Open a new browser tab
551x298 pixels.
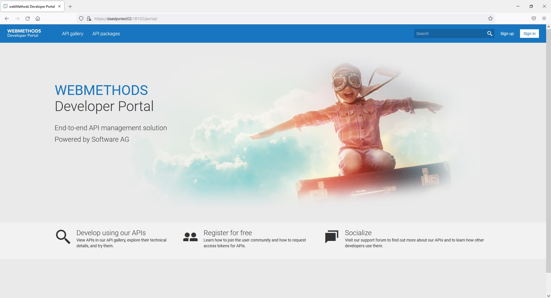click(x=70, y=6)
